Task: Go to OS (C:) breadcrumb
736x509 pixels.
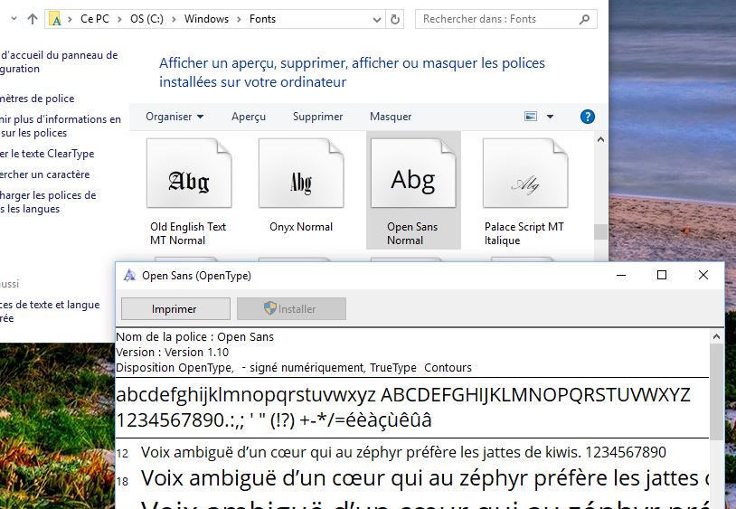Action: click(x=146, y=19)
